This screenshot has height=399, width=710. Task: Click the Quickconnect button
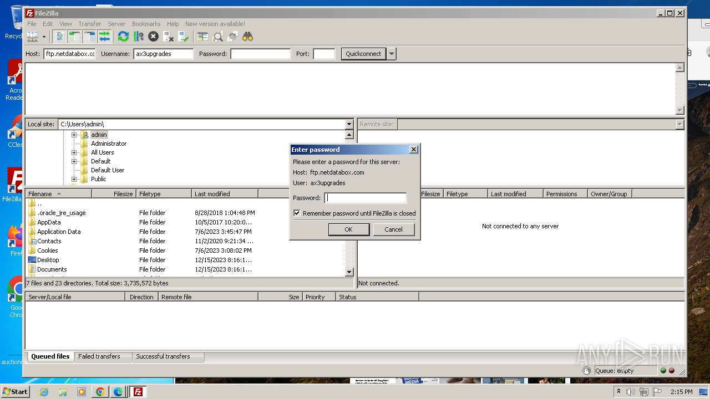(363, 54)
